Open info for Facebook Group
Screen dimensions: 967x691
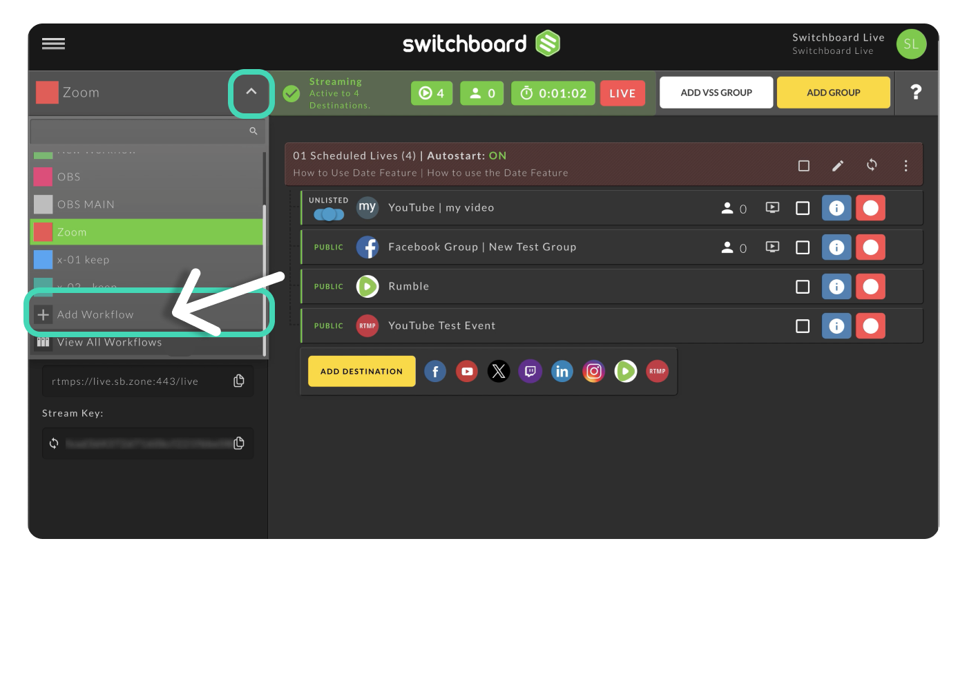point(836,247)
